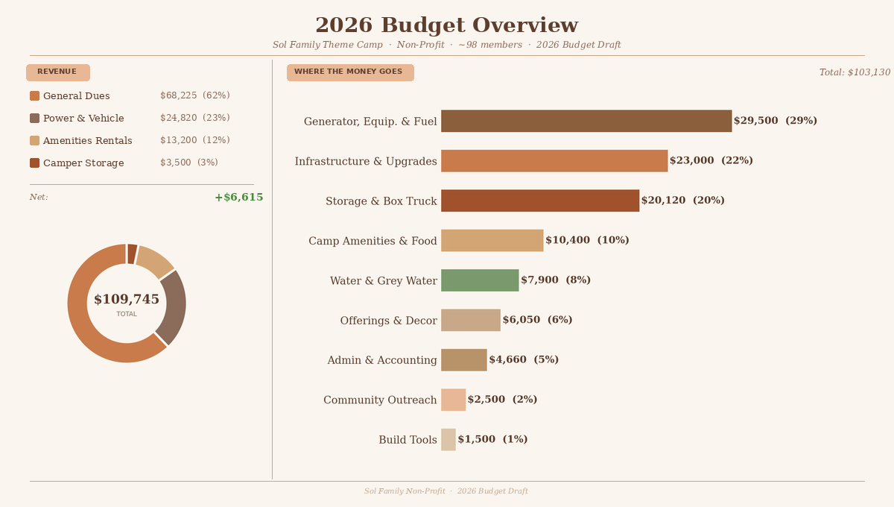Click the 2026 Budget Overview title
The width and height of the screenshot is (894, 507).
(446, 25)
